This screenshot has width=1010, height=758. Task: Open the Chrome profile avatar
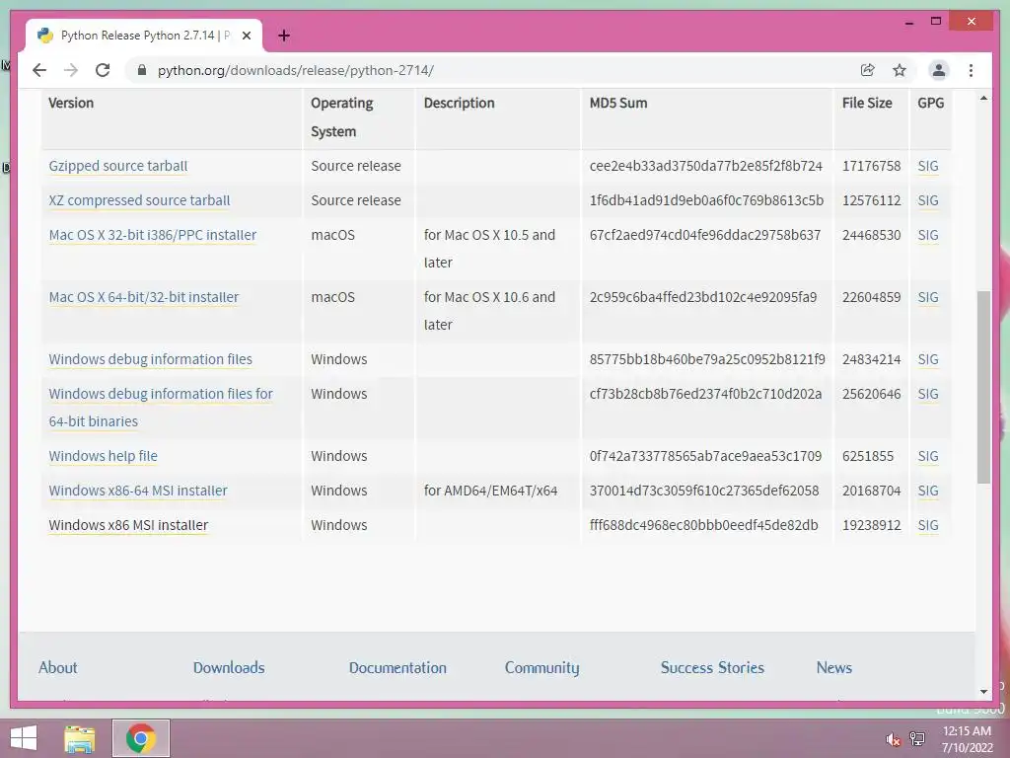(939, 70)
